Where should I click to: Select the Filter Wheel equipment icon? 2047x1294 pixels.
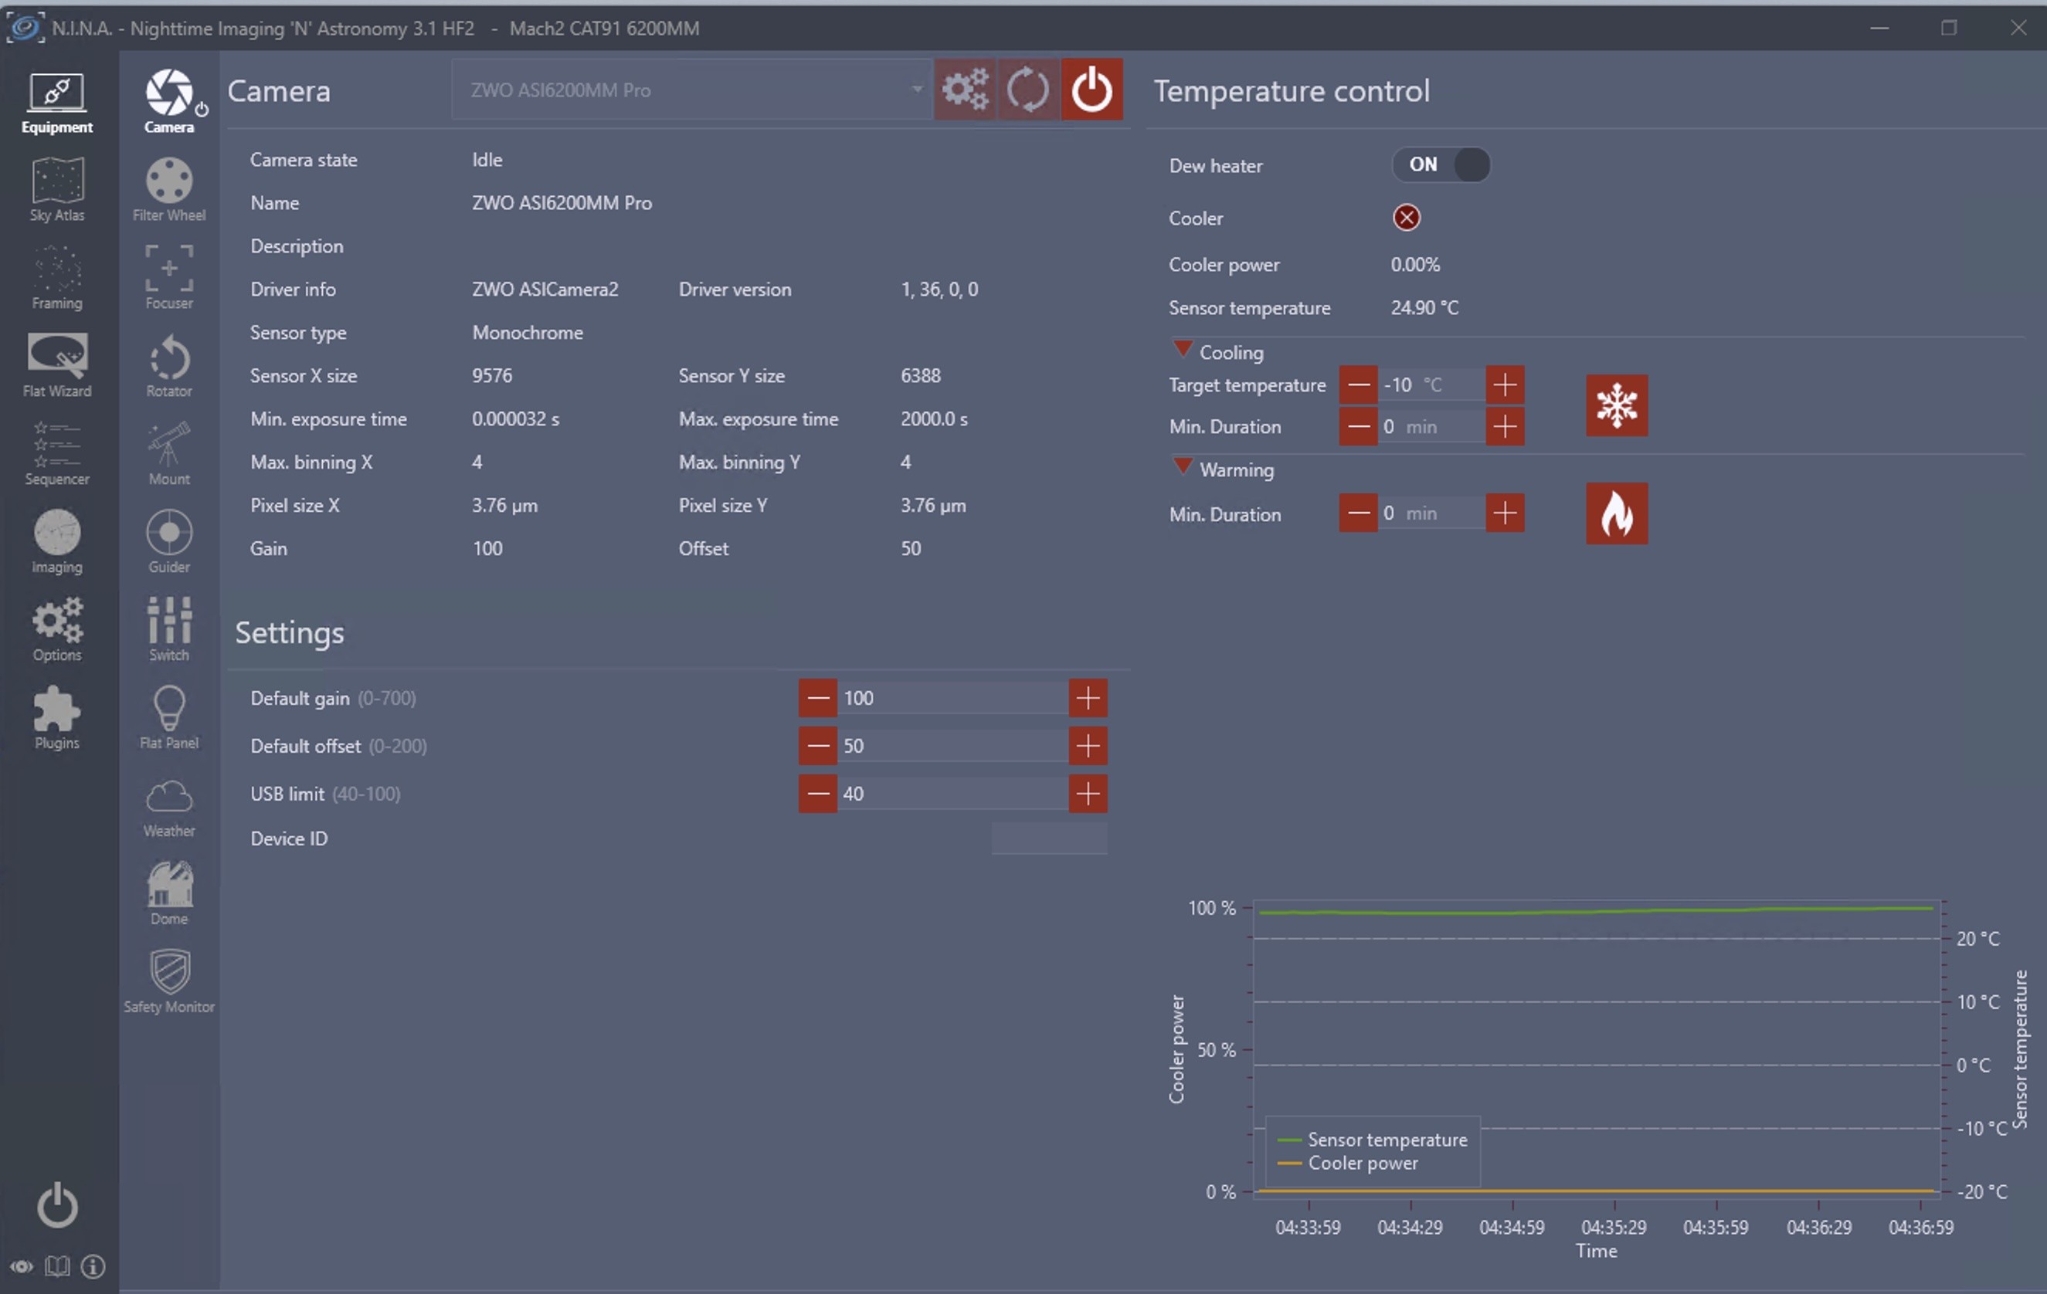169,189
